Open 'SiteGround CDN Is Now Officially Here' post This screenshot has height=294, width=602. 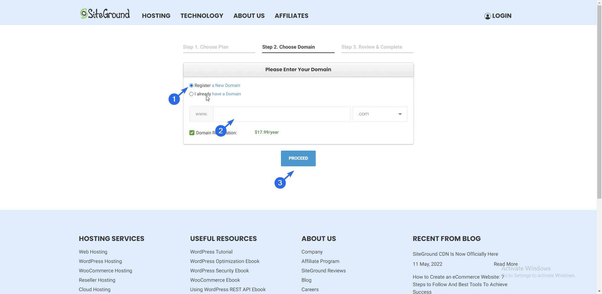455,254
